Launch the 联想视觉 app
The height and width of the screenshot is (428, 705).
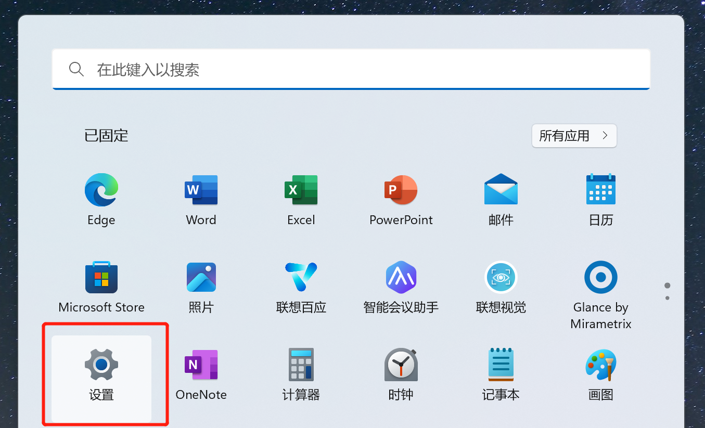tap(501, 288)
